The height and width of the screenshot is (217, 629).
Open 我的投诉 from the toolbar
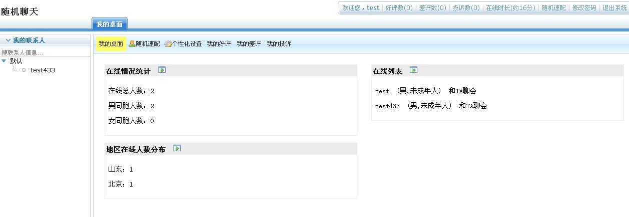point(279,44)
